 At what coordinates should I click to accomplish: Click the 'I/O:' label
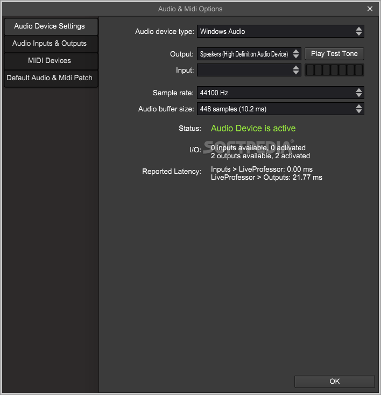tap(195, 150)
